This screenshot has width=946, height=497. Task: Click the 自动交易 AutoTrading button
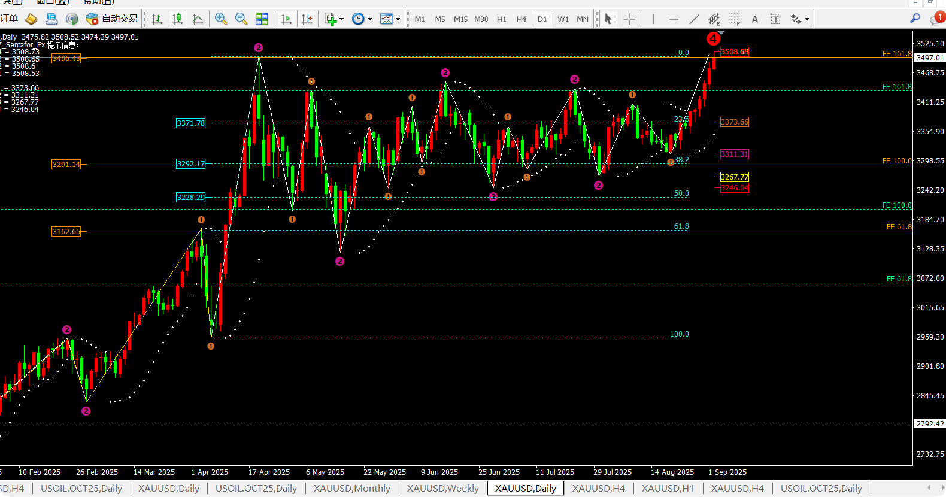click(112, 19)
